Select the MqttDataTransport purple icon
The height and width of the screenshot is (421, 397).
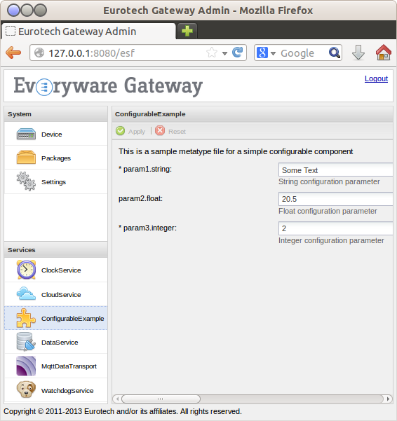26,366
